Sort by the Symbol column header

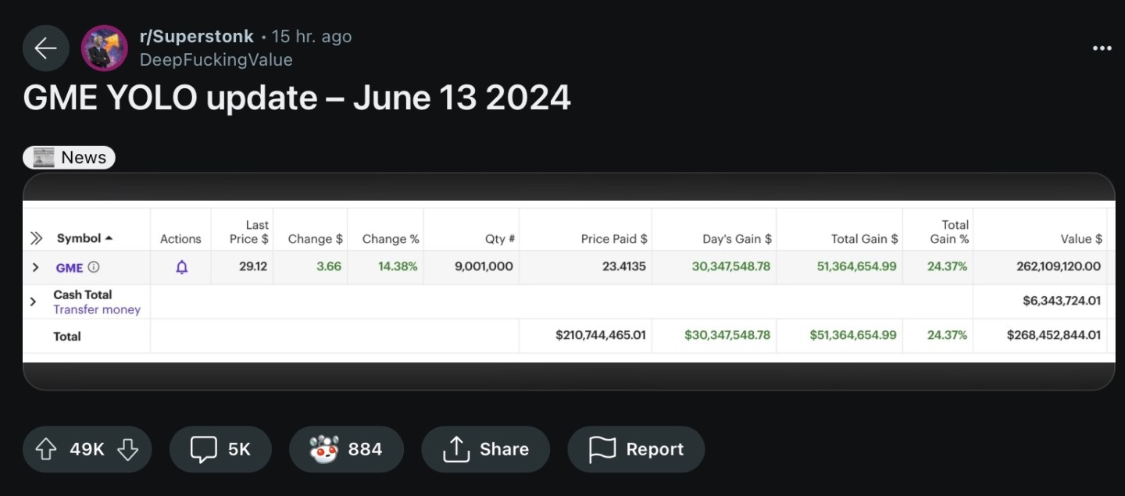(84, 238)
